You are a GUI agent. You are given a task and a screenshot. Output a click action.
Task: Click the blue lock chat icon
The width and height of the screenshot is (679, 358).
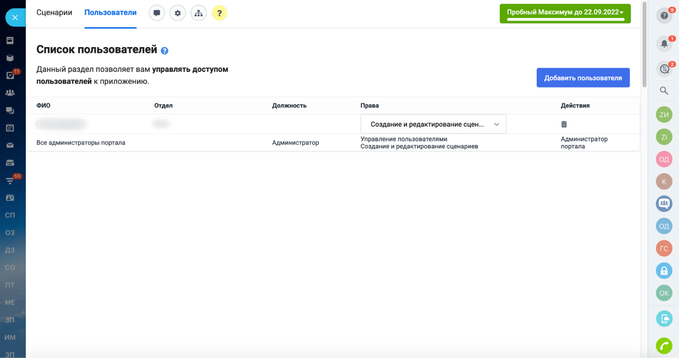664,271
